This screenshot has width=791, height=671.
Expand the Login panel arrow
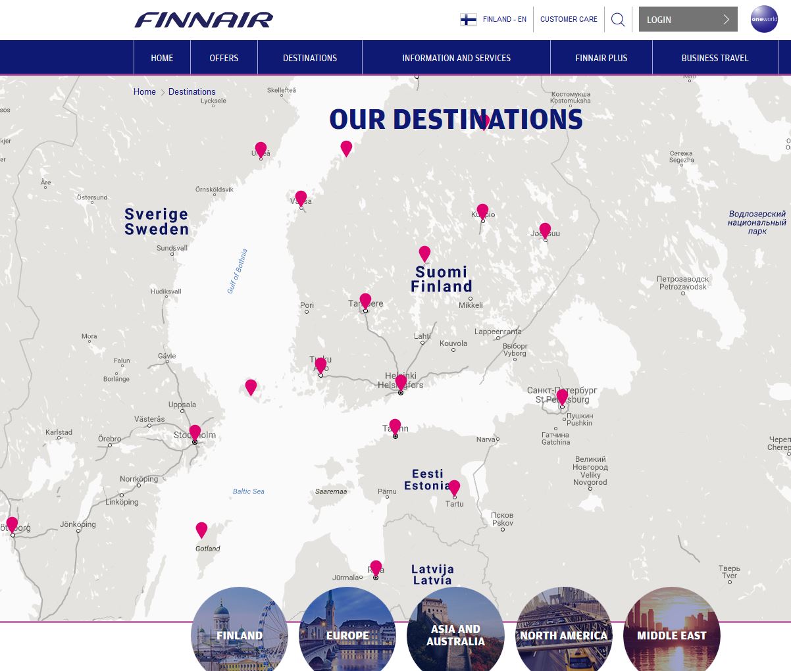point(726,20)
